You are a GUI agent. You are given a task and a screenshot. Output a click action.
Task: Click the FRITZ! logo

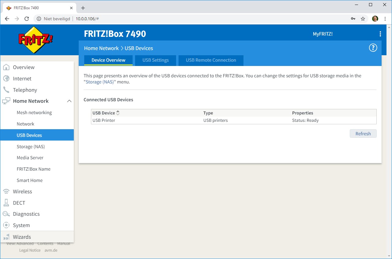36,40
